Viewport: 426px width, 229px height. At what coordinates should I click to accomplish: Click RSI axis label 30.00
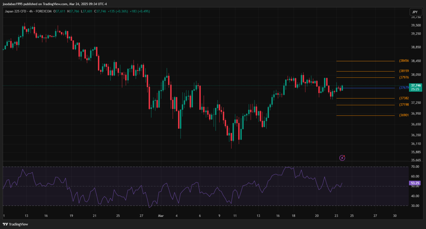coord(415,206)
